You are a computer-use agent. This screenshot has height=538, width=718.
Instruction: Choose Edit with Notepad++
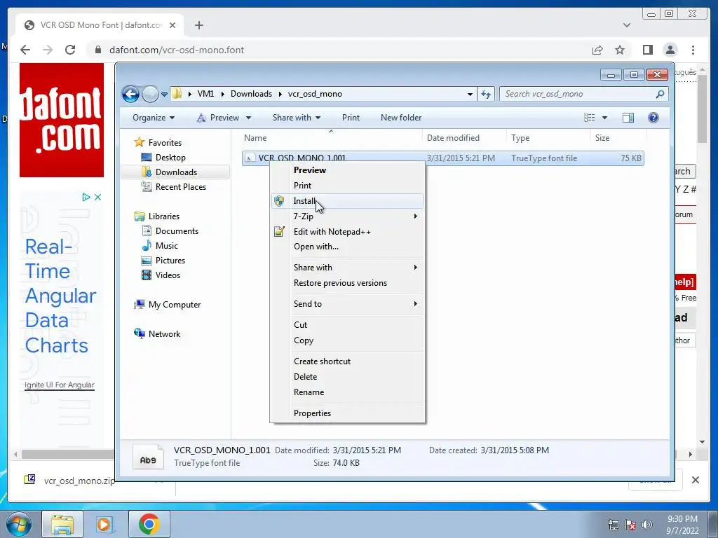(x=348, y=231)
